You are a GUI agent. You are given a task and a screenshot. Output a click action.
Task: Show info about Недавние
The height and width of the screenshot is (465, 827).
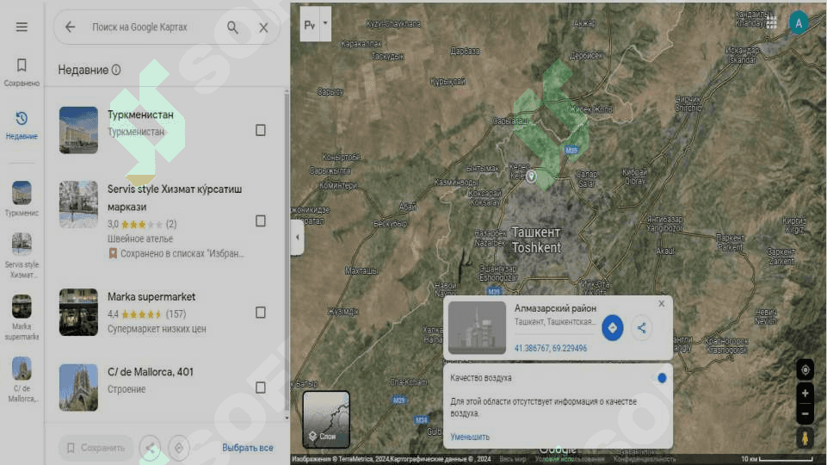[x=116, y=70]
